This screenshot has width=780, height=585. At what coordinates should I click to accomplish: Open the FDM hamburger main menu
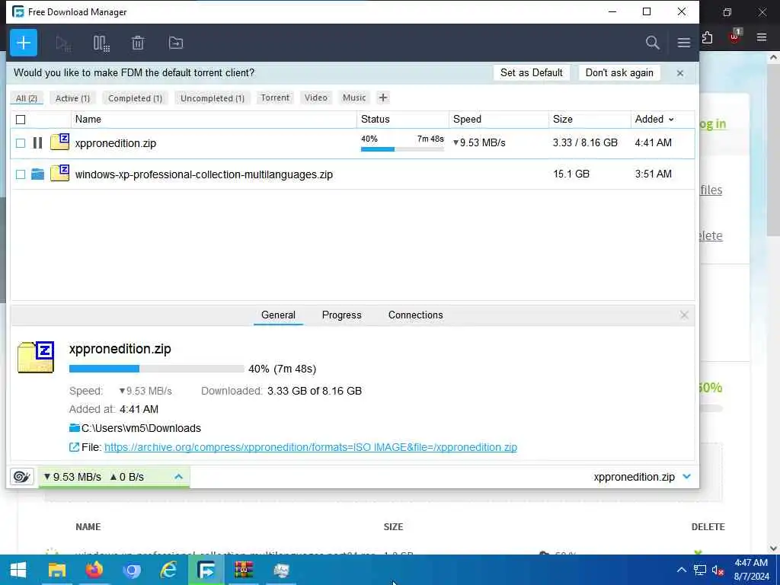(683, 43)
